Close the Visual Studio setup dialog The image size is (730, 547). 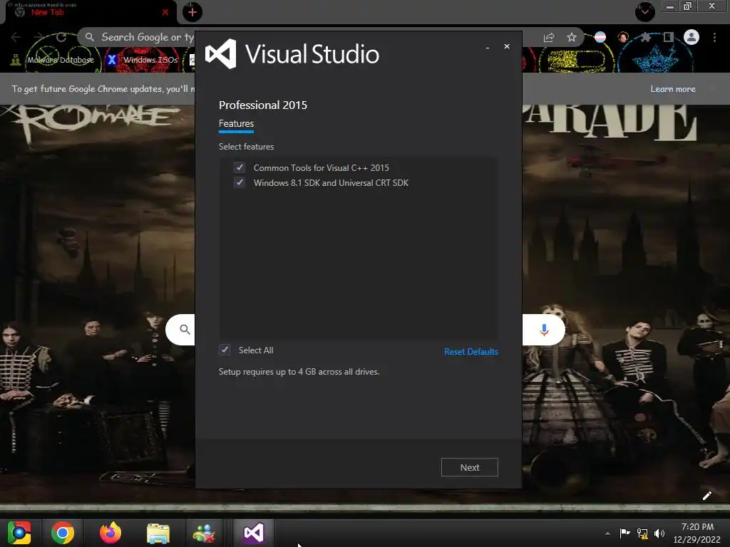click(507, 46)
